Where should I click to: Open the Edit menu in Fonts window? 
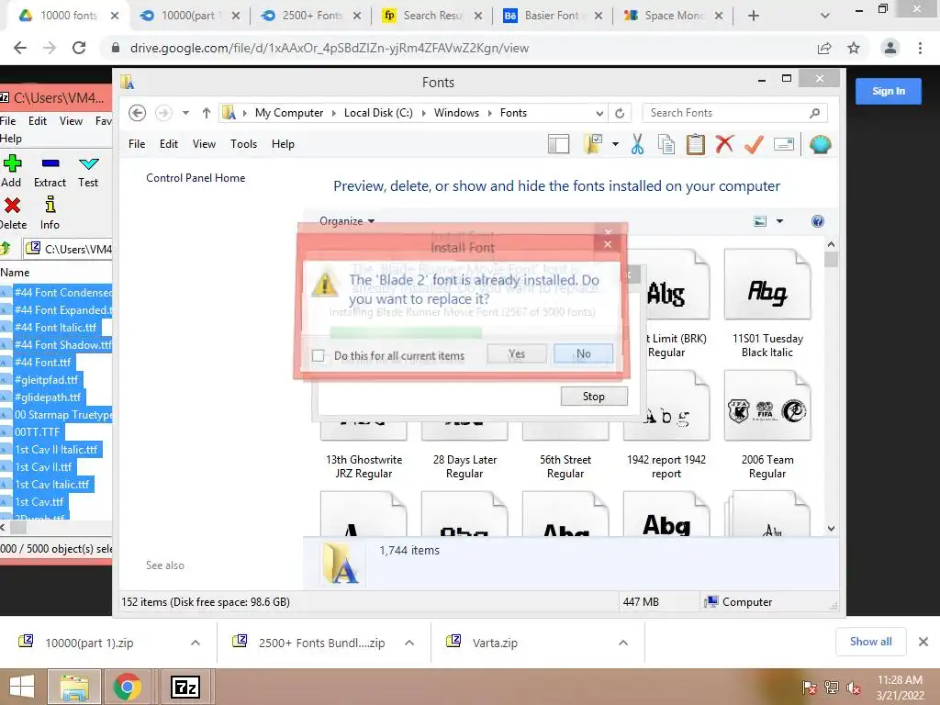(x=169, y=144)
